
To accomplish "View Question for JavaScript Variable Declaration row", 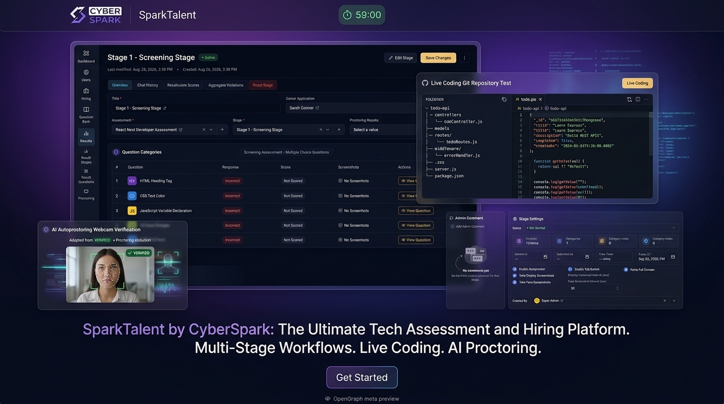I will [416, 210].
